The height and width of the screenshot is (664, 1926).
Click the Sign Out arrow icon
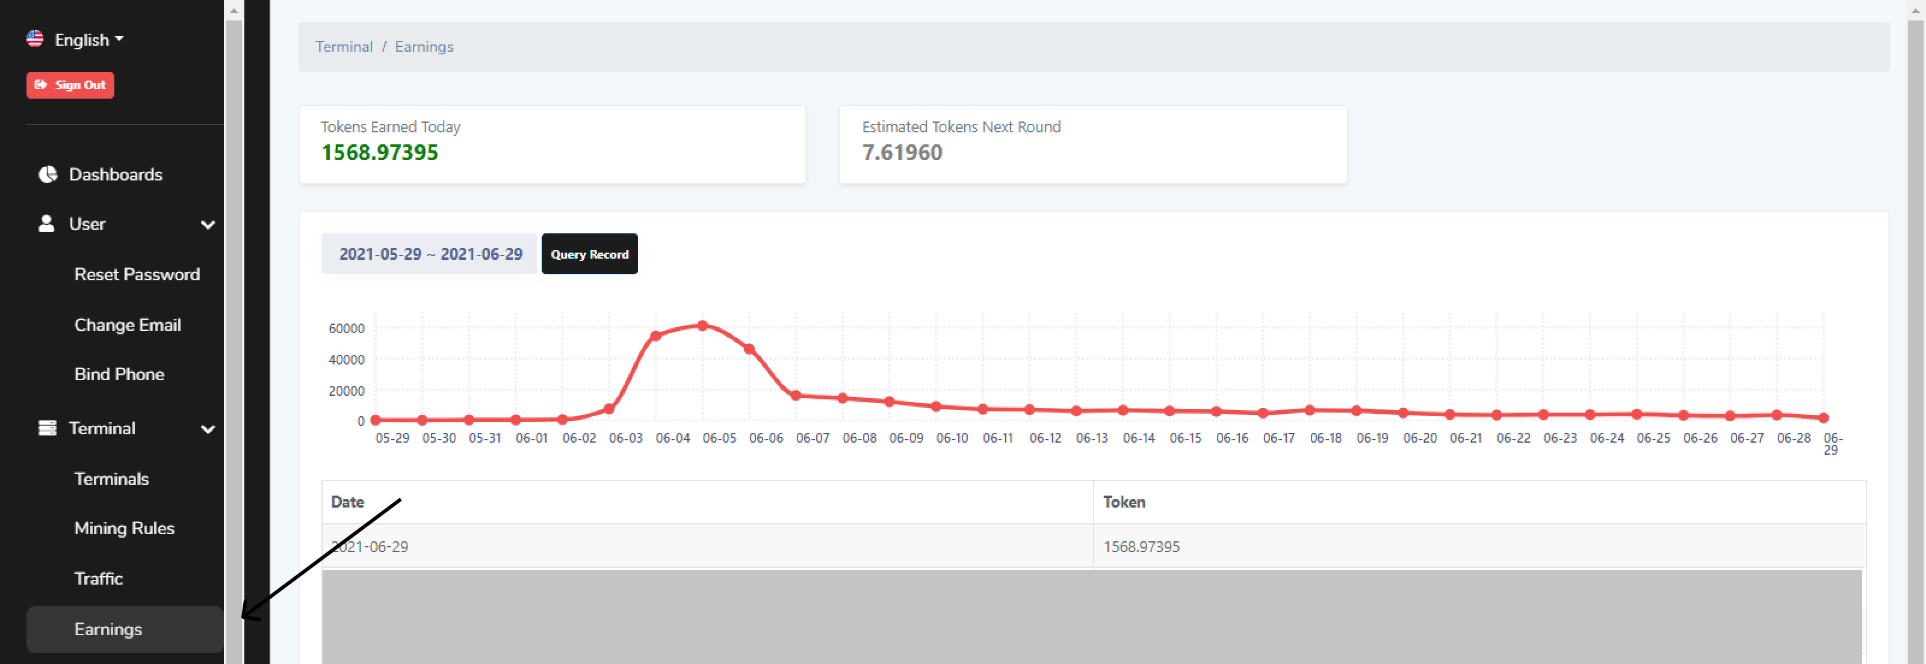41,85
